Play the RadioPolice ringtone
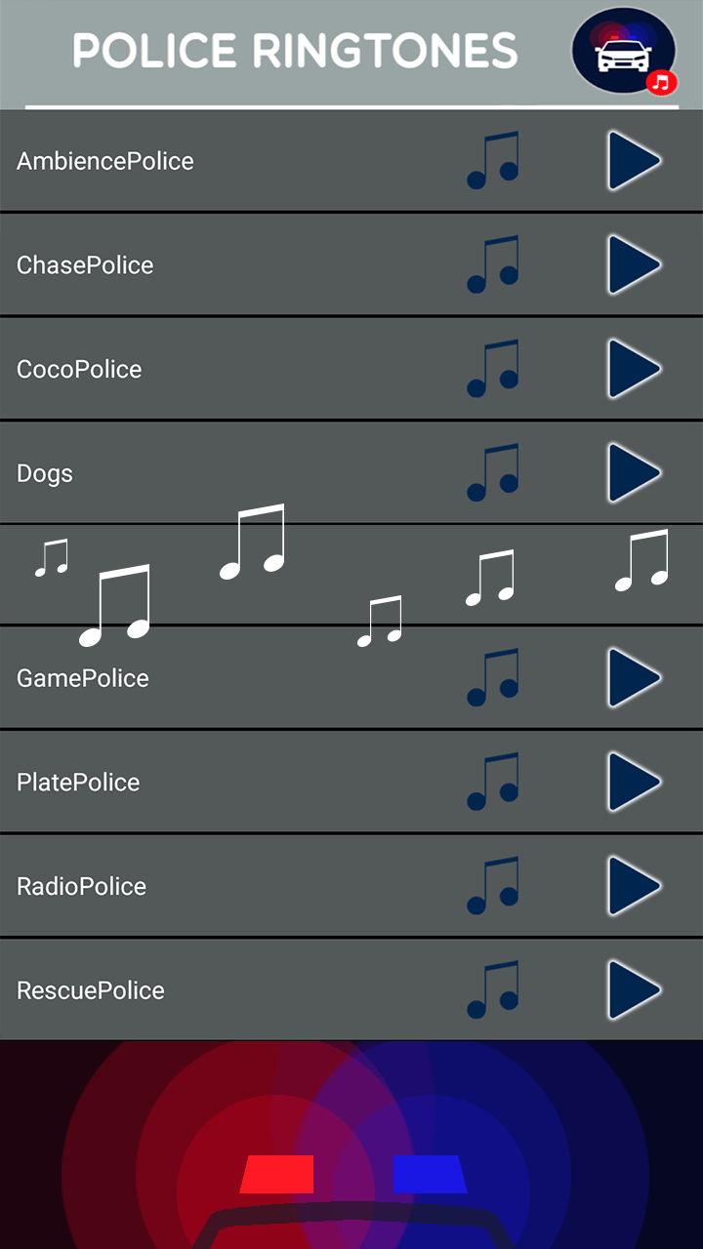Image resolution: width=703 pixels, height=1249 pixels. click(x=634, y=886)
